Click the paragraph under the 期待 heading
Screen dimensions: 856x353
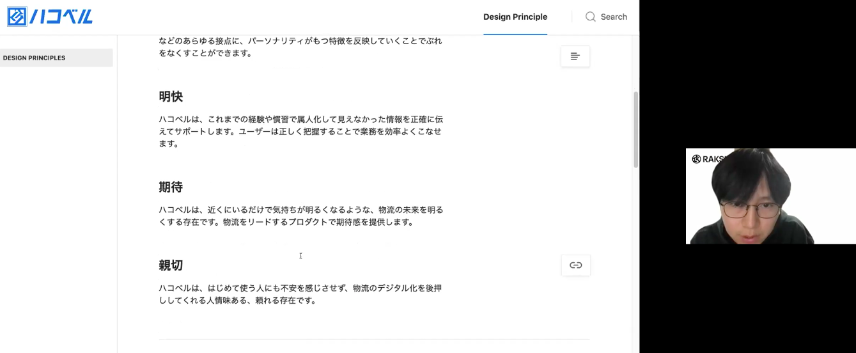tap(300, 216)
